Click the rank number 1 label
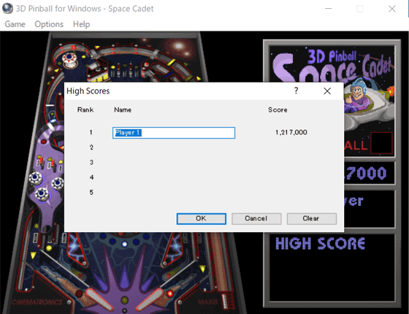 pos(91,132)
